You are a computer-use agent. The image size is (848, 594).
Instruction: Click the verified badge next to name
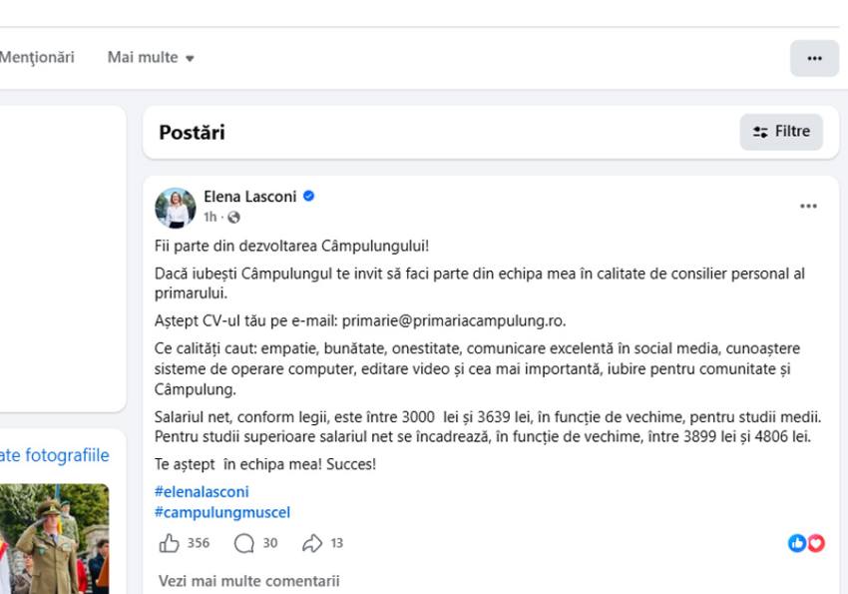pyautogui.click(x=309, y=197)
